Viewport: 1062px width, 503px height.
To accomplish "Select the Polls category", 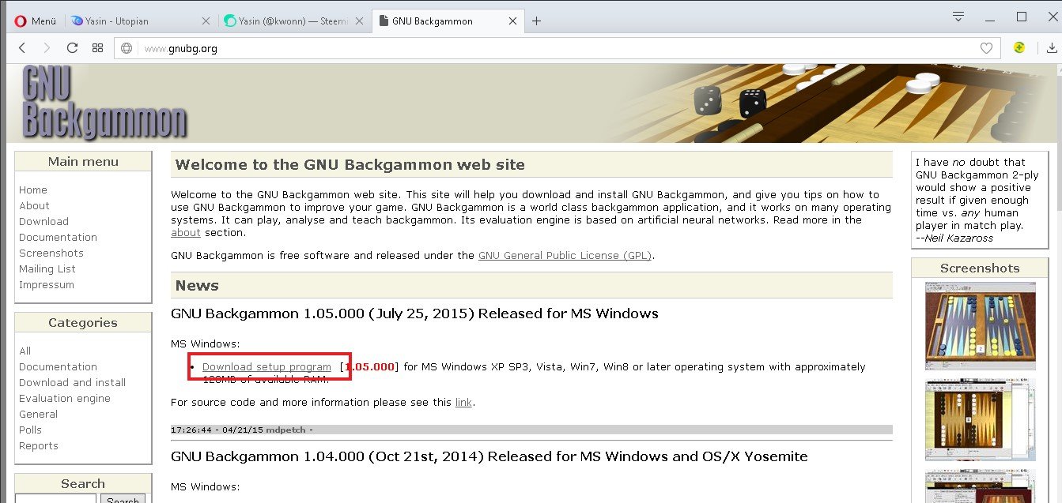I will (30, 430).
